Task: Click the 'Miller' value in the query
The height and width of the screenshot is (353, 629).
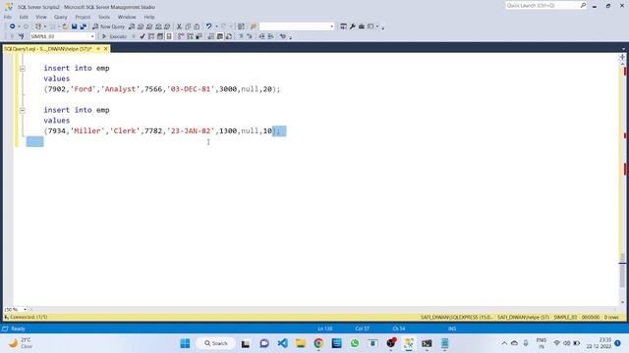Action: (87, 130)
